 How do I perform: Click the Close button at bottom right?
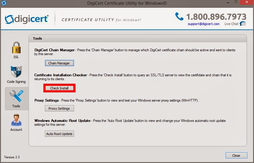236,156
